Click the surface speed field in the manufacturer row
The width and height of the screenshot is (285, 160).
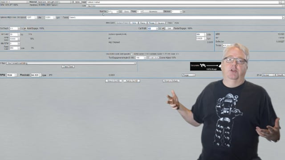pos(31,17)
